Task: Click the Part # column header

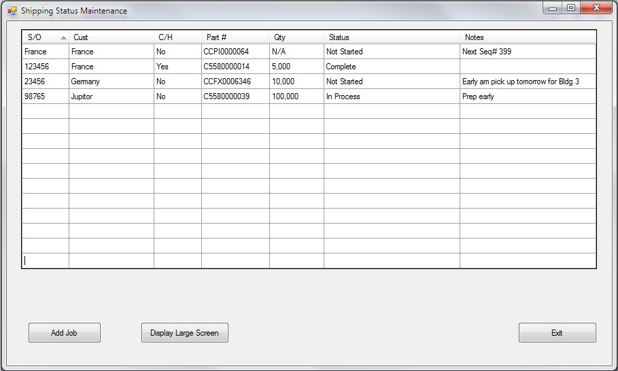Action: [235, 37]
